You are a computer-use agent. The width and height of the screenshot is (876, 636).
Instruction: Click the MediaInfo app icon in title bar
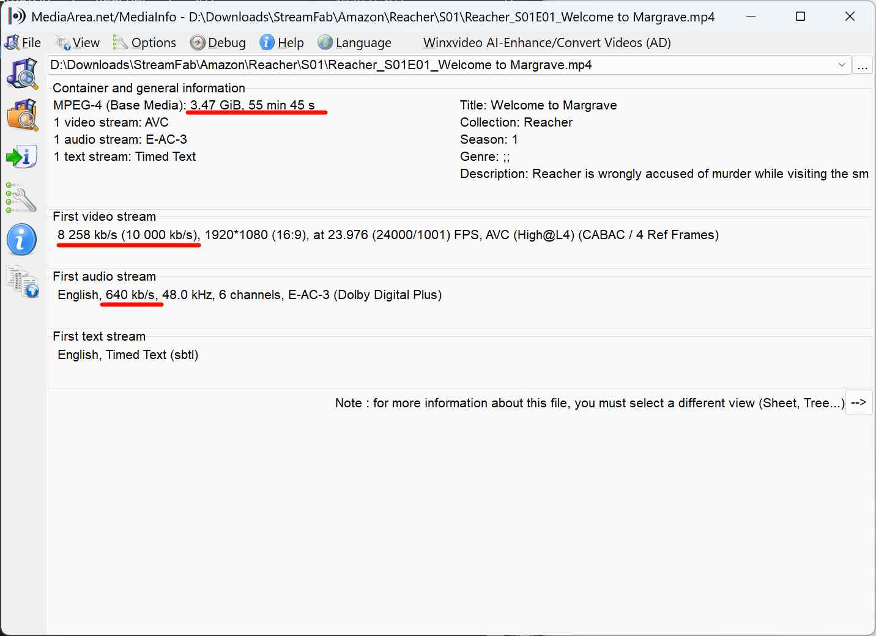17,17
